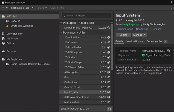
Task: Click Custom NUnit's dependency link icon
Action: pos(109,87)
